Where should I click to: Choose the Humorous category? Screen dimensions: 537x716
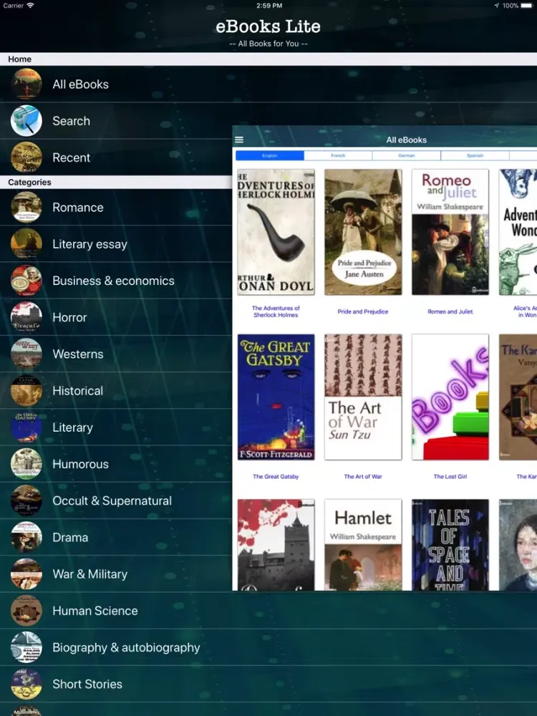coord(116,464)
